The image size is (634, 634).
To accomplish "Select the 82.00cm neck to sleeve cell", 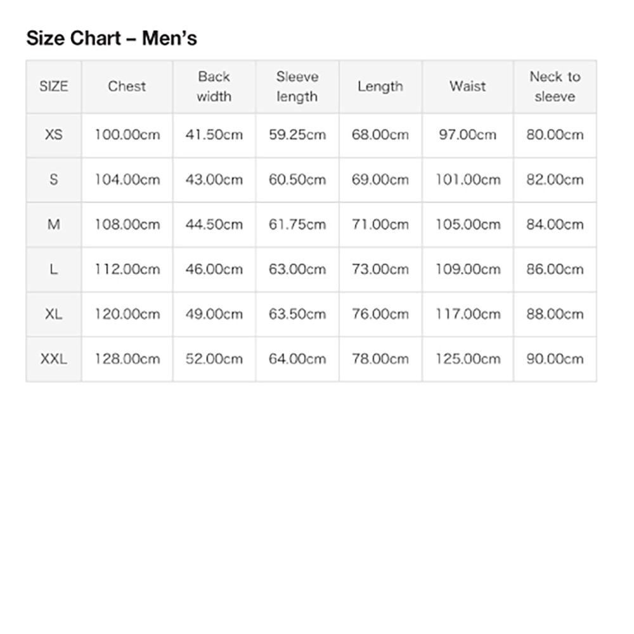I will (x=555, y=180).
